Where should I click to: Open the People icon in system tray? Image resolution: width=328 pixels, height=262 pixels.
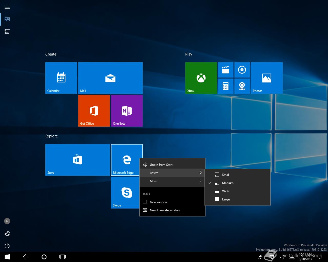coord(260,257)
